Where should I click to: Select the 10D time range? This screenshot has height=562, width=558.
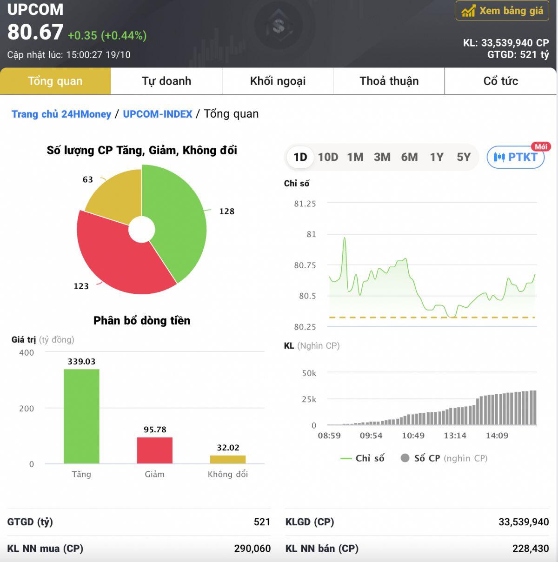pyautogui.click(x=328, y=157)
